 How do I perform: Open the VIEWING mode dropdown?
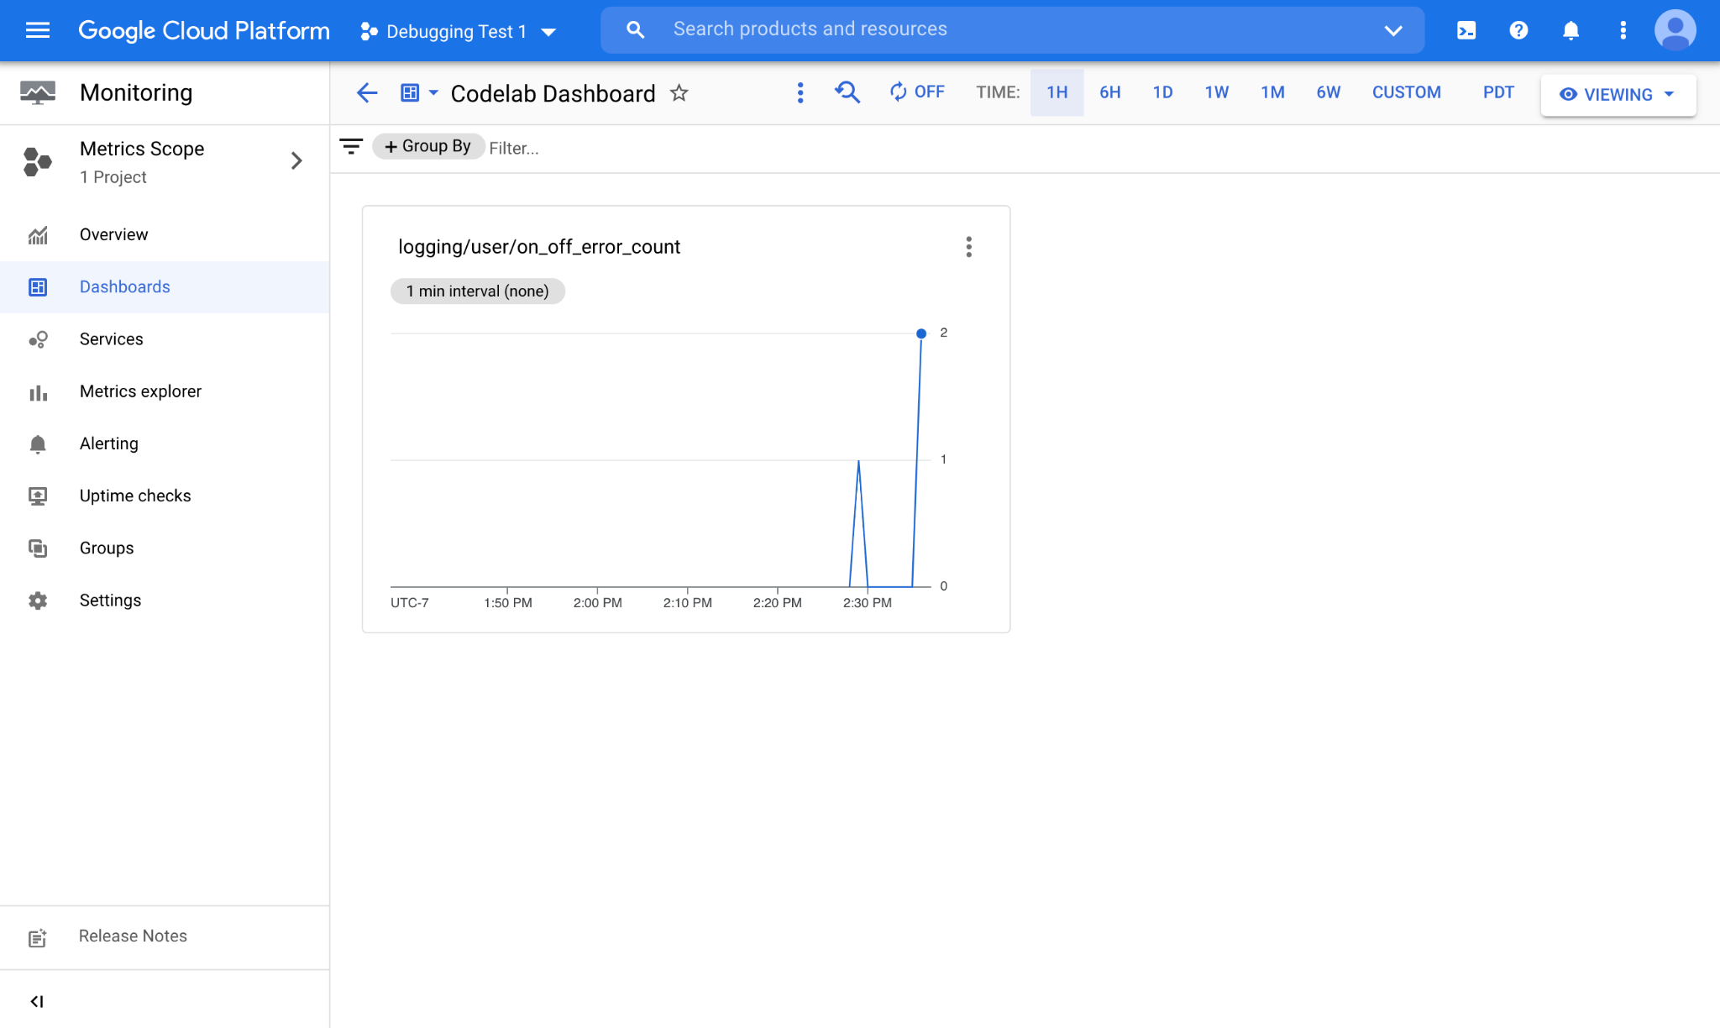click(x=1618, y=95)
